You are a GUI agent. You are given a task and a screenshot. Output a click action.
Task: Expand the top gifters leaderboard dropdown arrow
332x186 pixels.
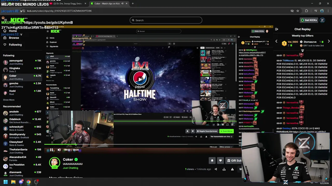point(302,50)
